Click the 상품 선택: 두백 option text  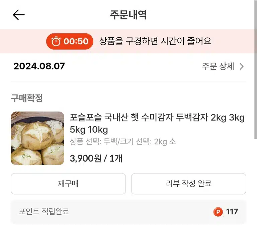pyautogui.click(x=94, y=142)
